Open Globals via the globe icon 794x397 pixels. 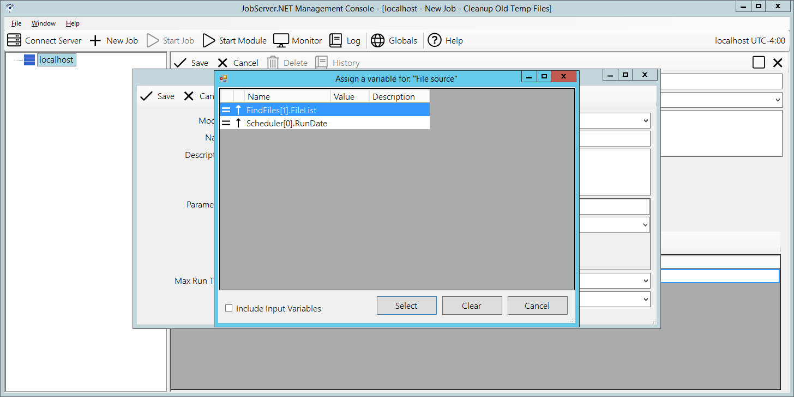click(377, 40)
